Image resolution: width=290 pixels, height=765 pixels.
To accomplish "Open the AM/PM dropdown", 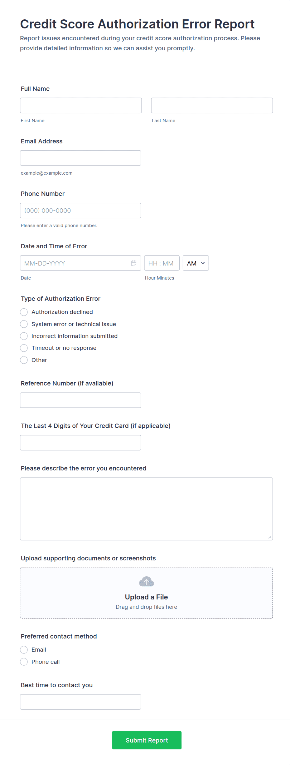I will 196,263.
